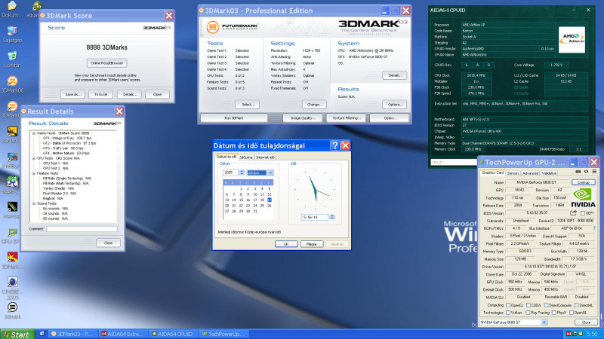Toggle the DirectML checkbox
Screen dimensions: 604x339
(577, 305)
